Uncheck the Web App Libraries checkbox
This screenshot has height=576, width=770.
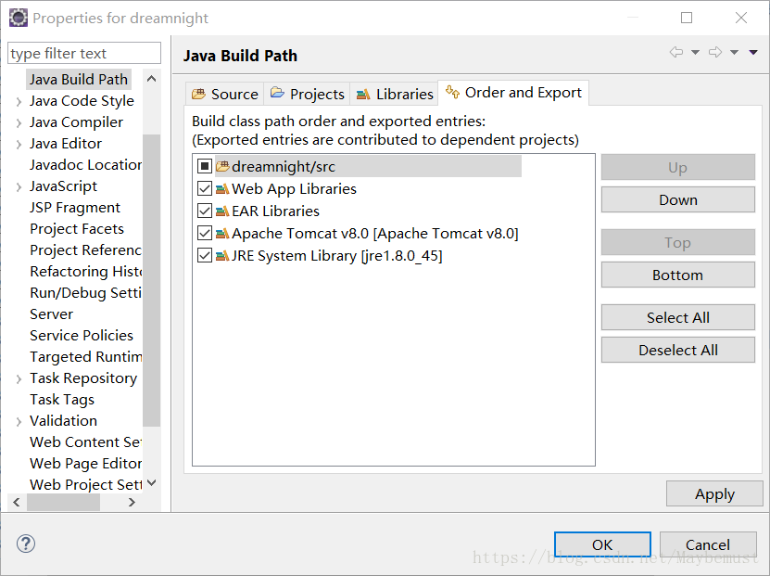coord(205,188)
